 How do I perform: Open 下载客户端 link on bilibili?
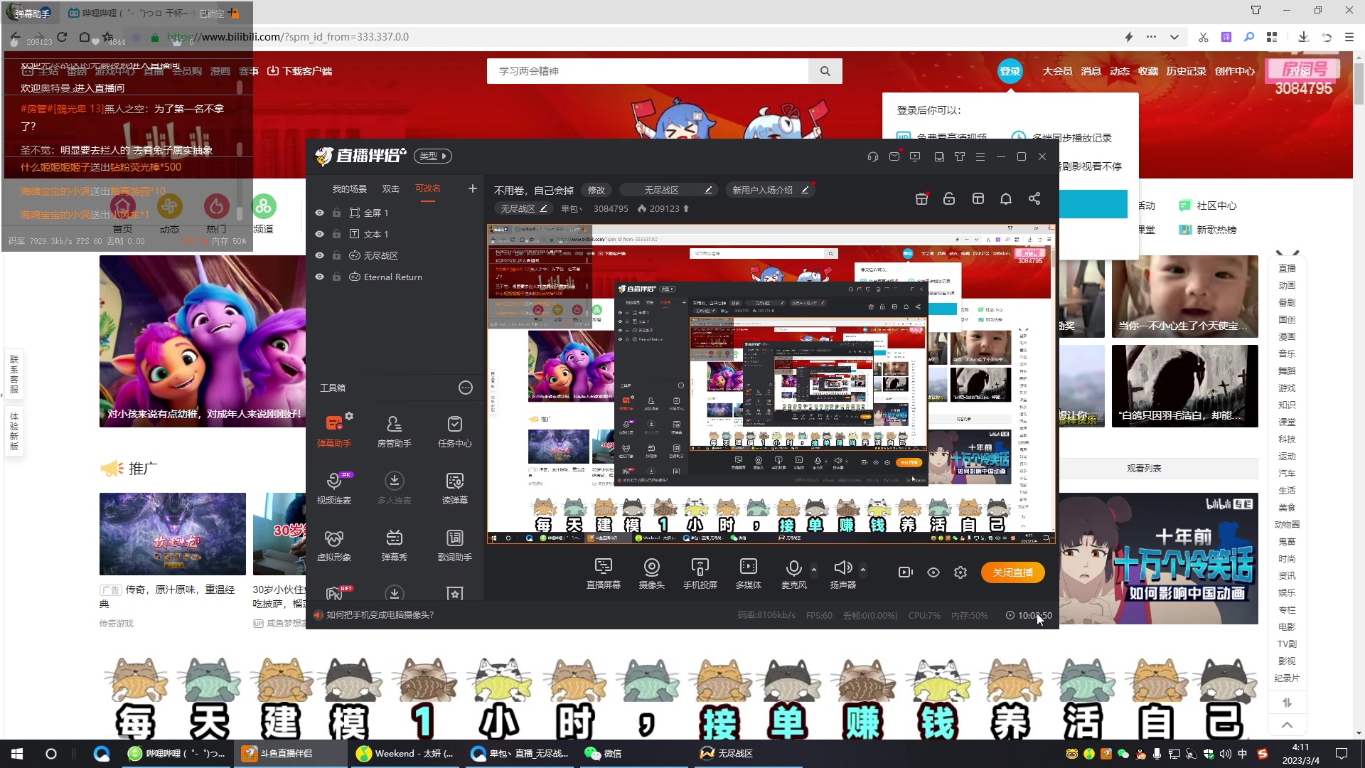pyautogui.click(x=299, y=71)
